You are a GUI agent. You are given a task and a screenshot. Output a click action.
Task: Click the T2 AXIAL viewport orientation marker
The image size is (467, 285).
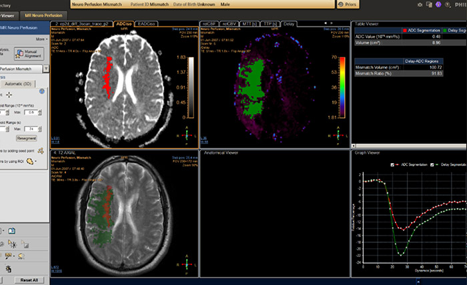(x=187, y=264)
